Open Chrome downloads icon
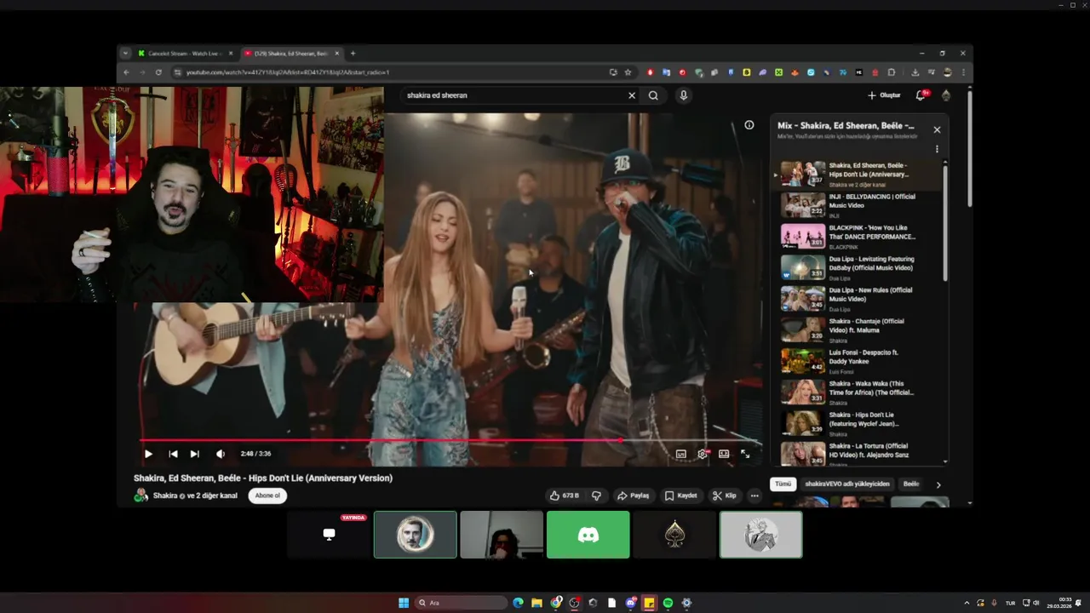Viewport: 1090px width, 613px height. [915, 72]
